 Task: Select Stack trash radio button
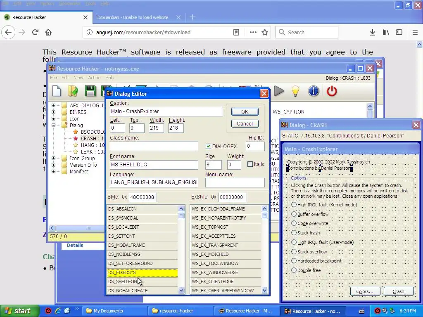click(x=294, y=233)
